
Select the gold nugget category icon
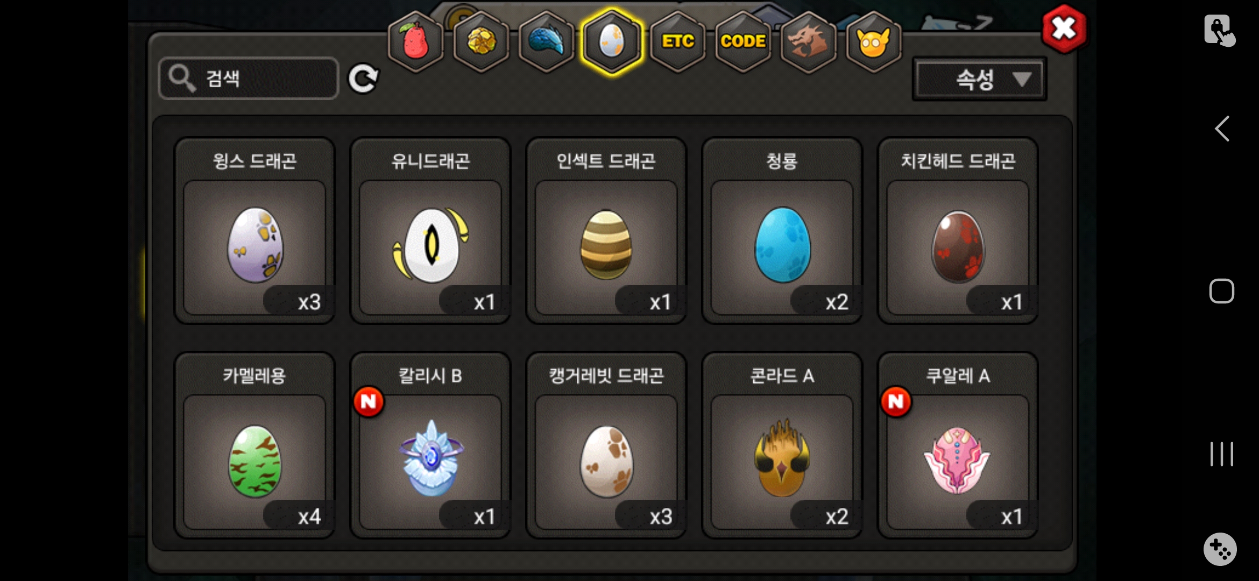[x=481, y=41]
